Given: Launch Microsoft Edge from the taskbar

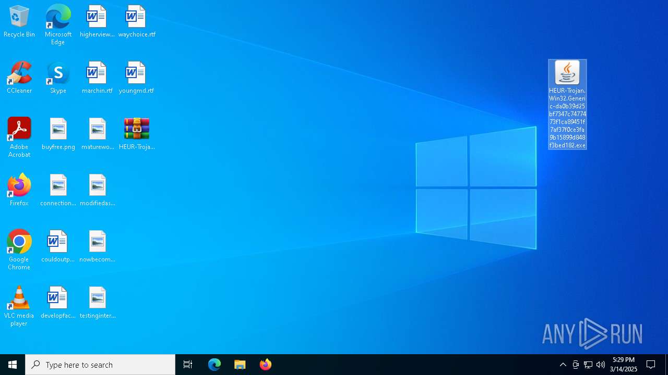Looking at the screenshot, I should pyautogui.click(x=214, y=365).
